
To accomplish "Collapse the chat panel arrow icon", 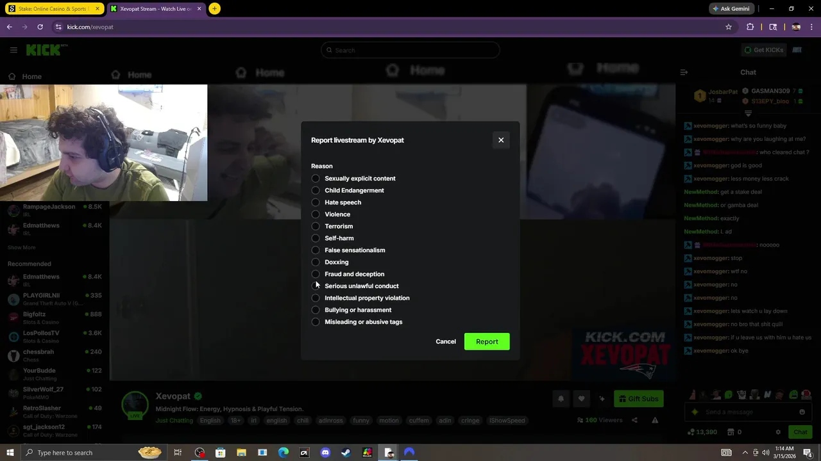I will [684, 72].
